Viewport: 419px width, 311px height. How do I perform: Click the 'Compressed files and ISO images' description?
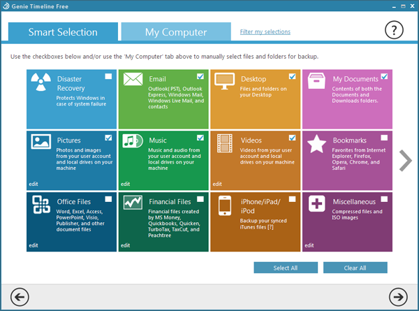357,215
